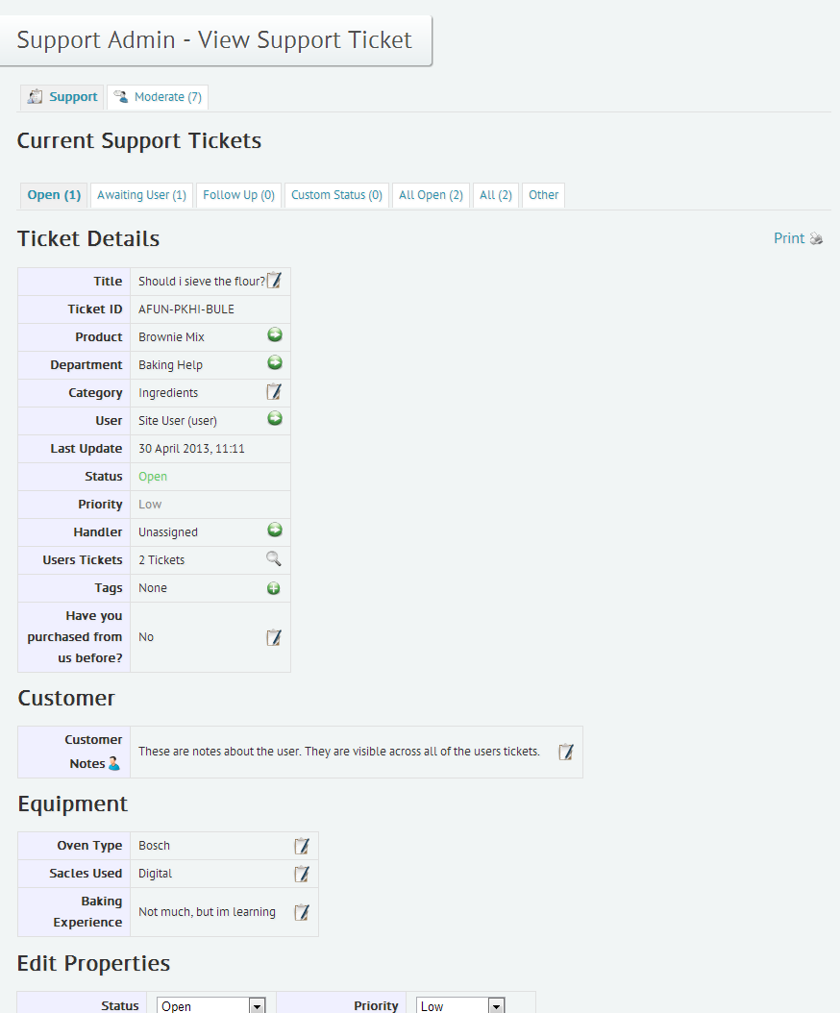Click green arrow beside Site User
The width and height of the screenshot is (840, 1013).
pyautogui.click(x=275, y=418)
